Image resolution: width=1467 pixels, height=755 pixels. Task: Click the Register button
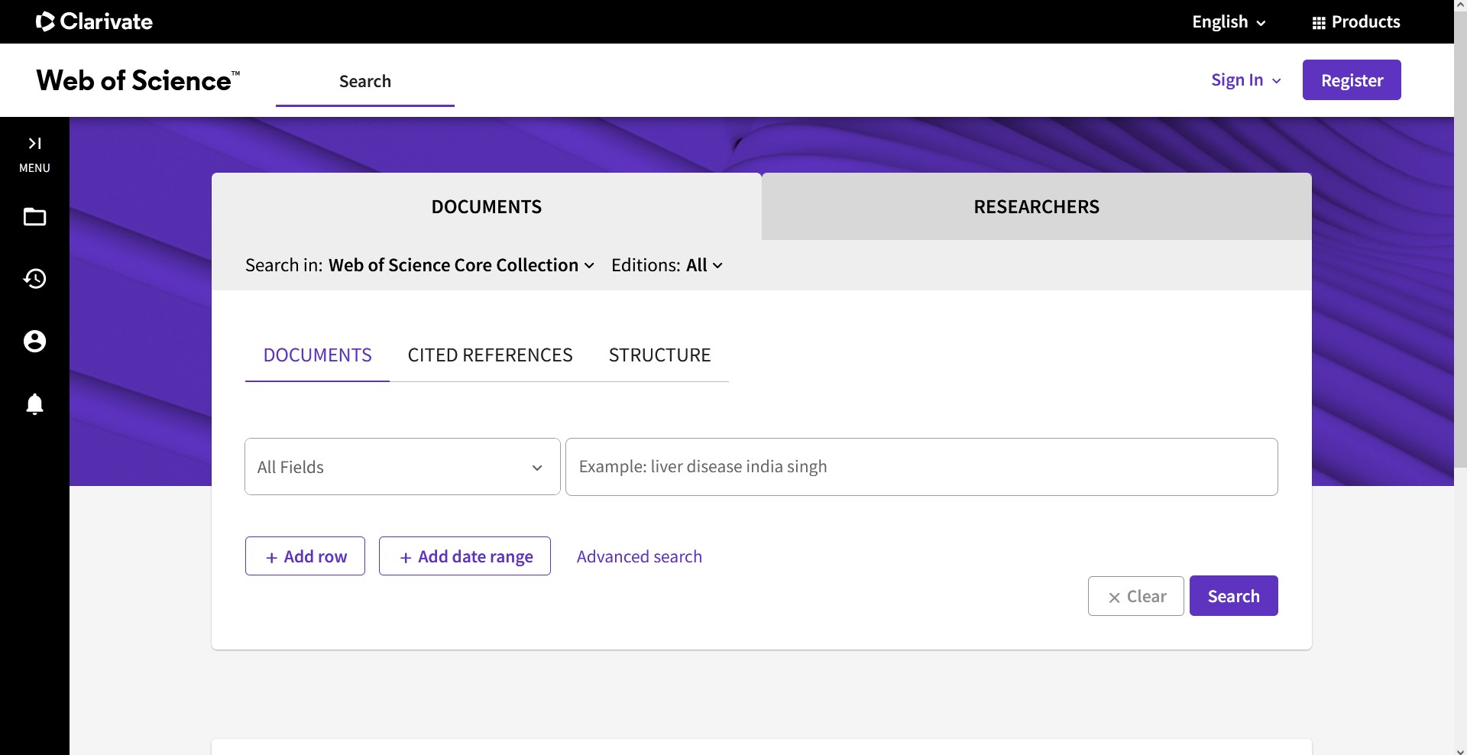(1352, 80)
